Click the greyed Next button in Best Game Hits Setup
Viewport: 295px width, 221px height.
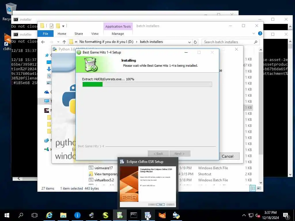click(180, 154)
